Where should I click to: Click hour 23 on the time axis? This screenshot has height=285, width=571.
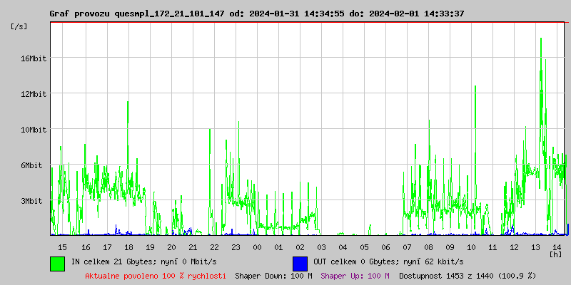click(x=236, y=247)
